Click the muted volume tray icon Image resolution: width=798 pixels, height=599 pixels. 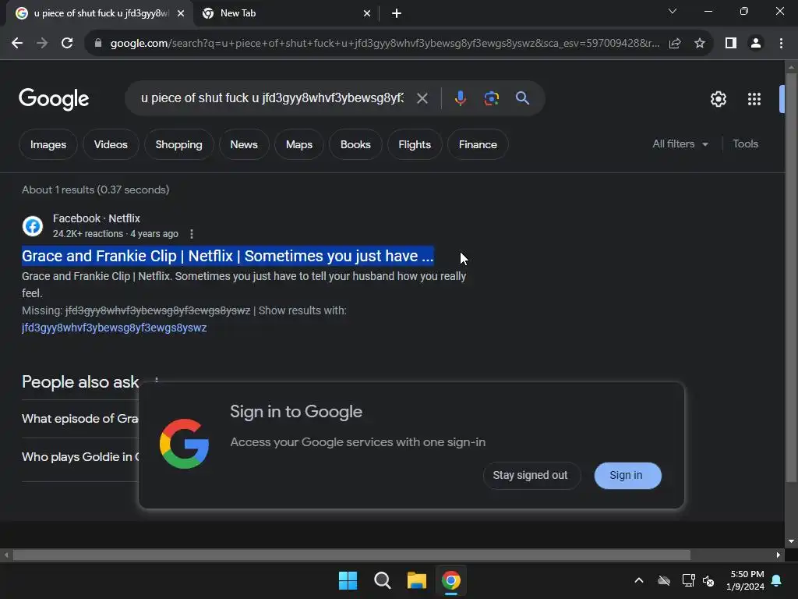(x=708, y=580)
